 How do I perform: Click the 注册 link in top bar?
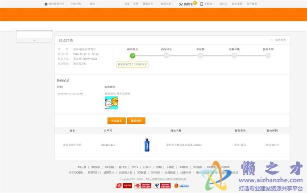(x=136, y=4)
